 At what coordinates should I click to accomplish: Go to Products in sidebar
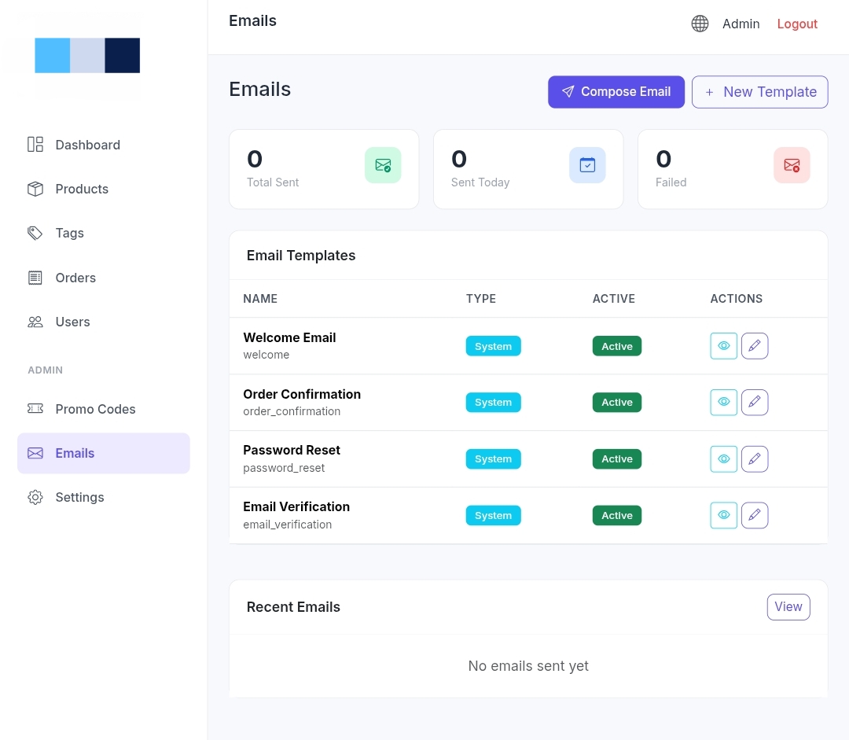click(x=104, y=189)
